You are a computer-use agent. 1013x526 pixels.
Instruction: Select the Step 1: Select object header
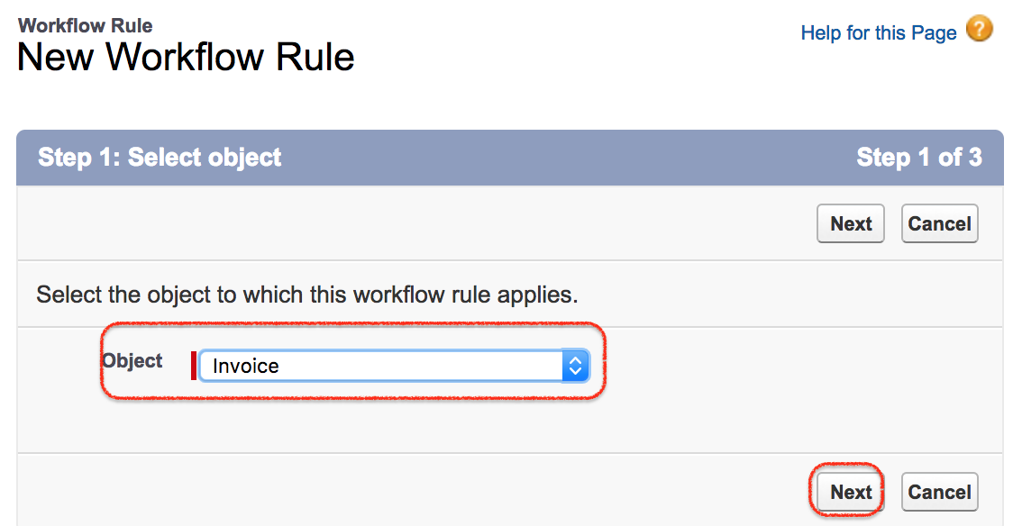[160, 158]
